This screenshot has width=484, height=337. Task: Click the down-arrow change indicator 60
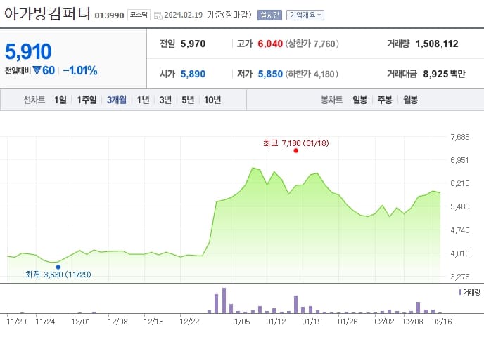[x=44, y=70]
